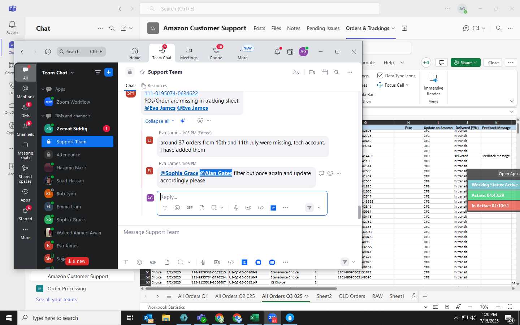Screen dimensions: 520x325
Task: Expand the Team Chat title dropdown
Action: pos(72,73)
